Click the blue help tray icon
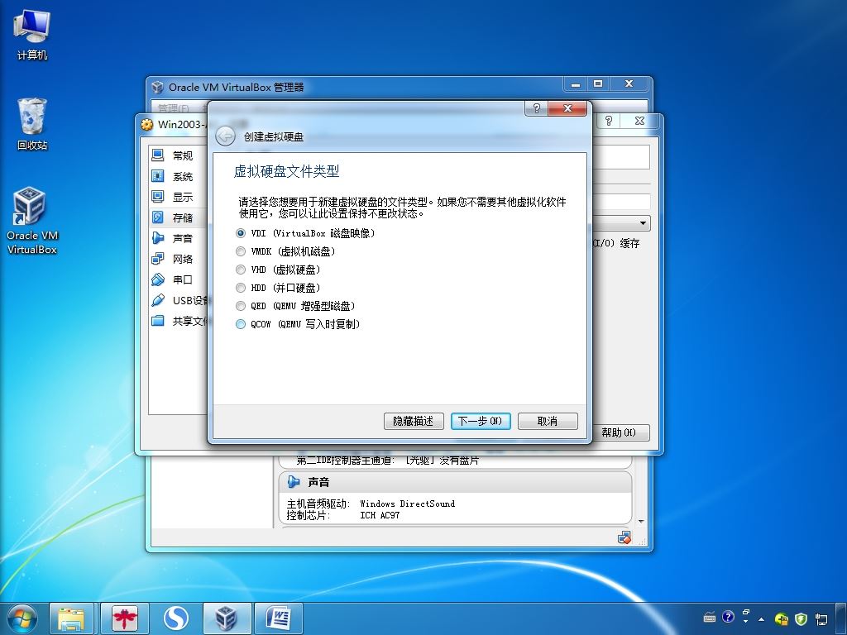 [728, 617]
